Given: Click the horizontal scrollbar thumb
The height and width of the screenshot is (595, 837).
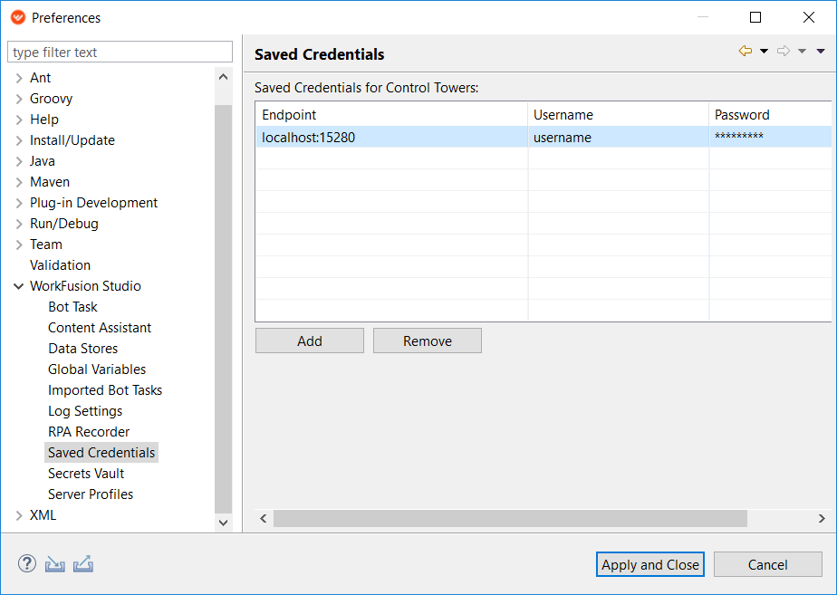Looking at the screenshot, I should click(510, 518).
